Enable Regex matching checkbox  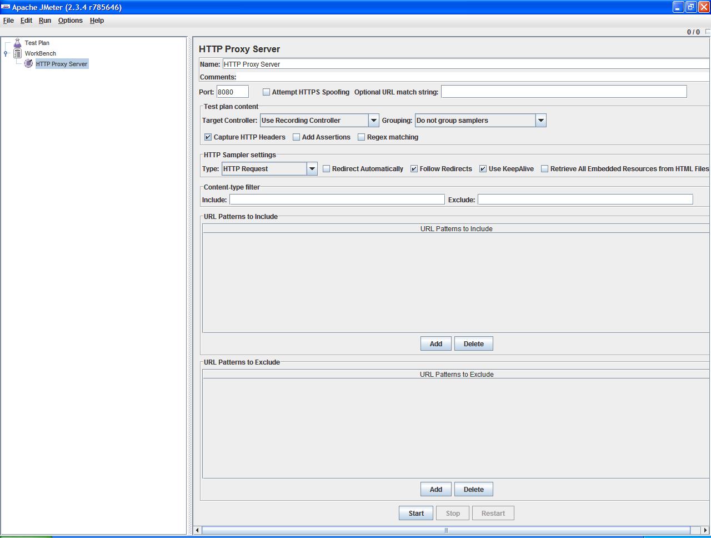pos(361,137)
